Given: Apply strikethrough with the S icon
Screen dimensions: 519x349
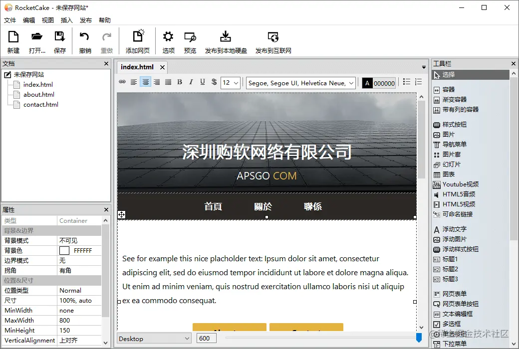Looking at the screenshot, I should pyautogui.click(x=214, y=82).
